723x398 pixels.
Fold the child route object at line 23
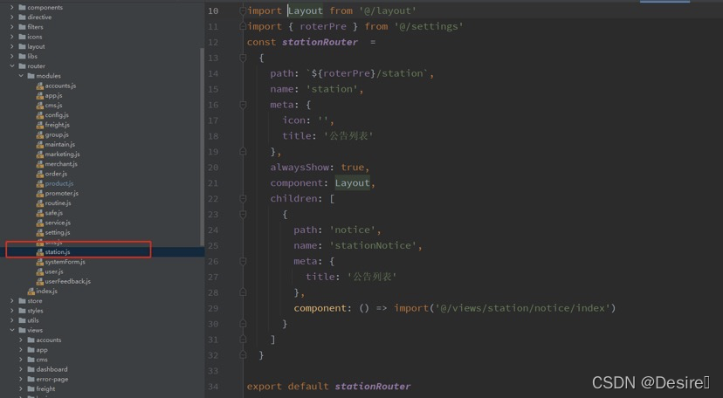pyautogui.click(x=243, y=214)
